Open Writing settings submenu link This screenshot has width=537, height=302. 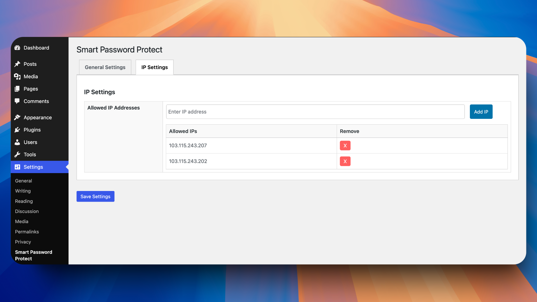23,191
